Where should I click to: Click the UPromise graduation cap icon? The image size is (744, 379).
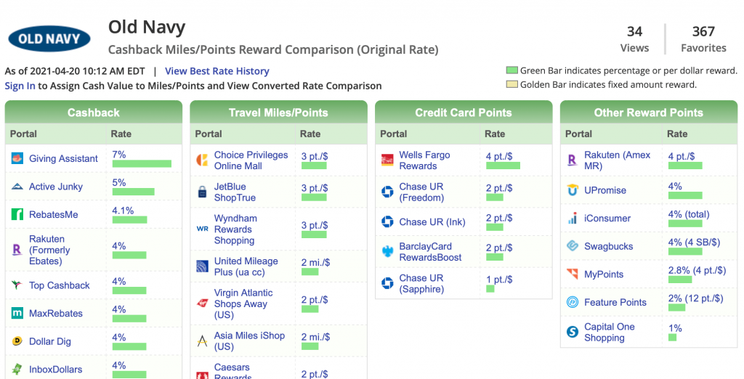573,190
